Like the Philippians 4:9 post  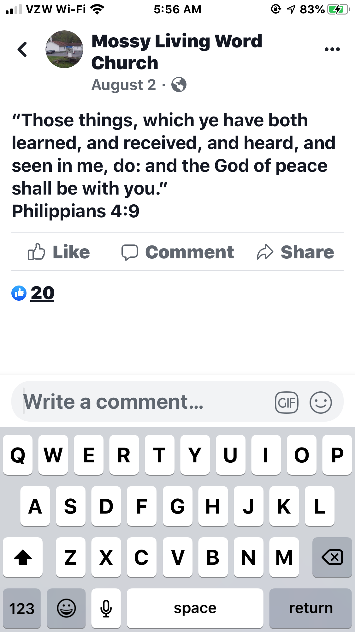click(x=59, y=252)
